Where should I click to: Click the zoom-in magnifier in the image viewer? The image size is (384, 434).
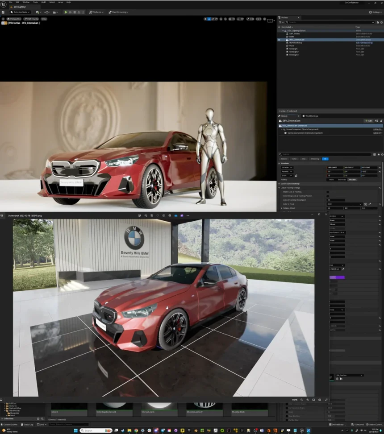301,400
